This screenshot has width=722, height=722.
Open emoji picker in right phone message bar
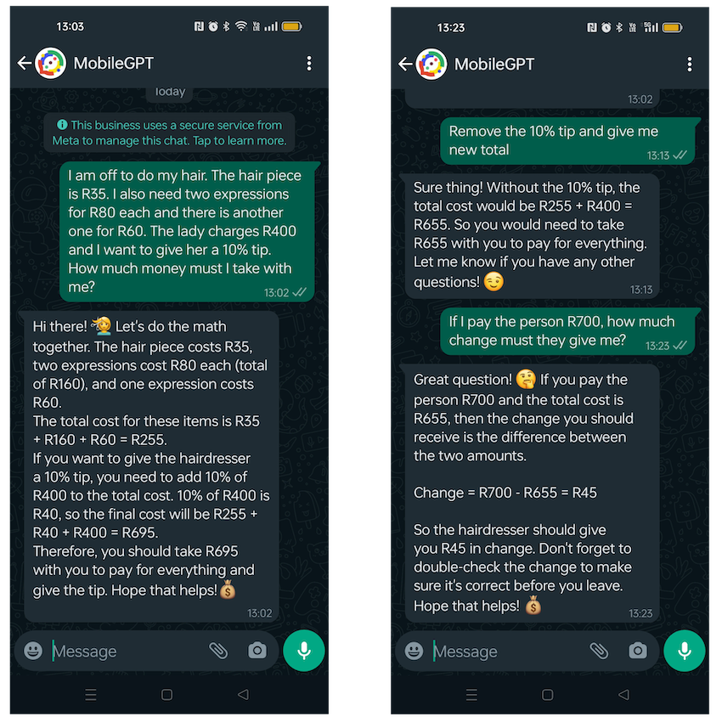point(414,651)
